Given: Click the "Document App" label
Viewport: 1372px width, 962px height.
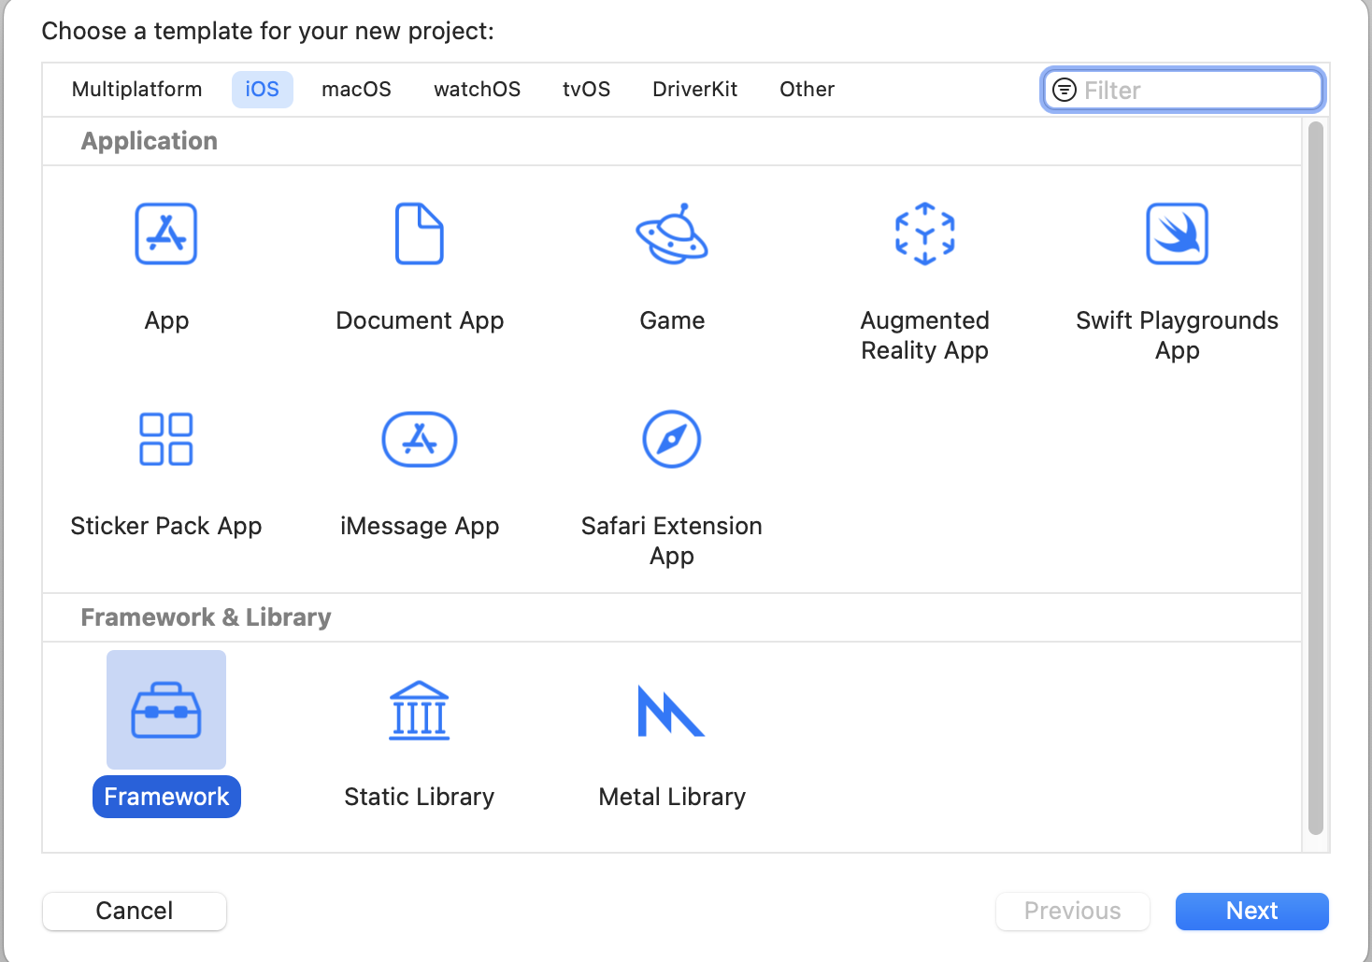Looking at the screenshot, I should point(420,320).
